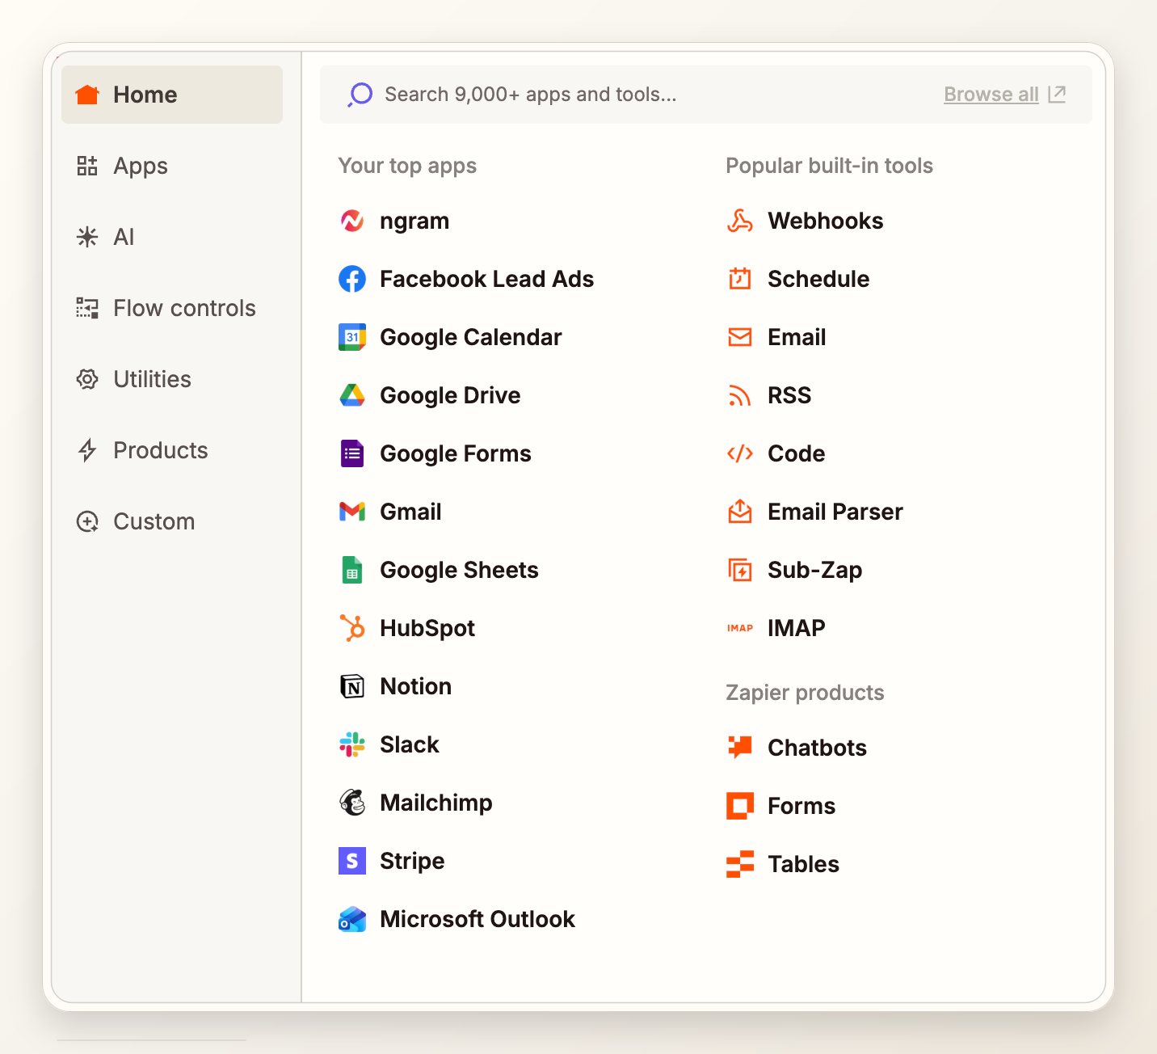Pick the Google Drive label
The image size is (1157, 1054).
pos(450,395)
